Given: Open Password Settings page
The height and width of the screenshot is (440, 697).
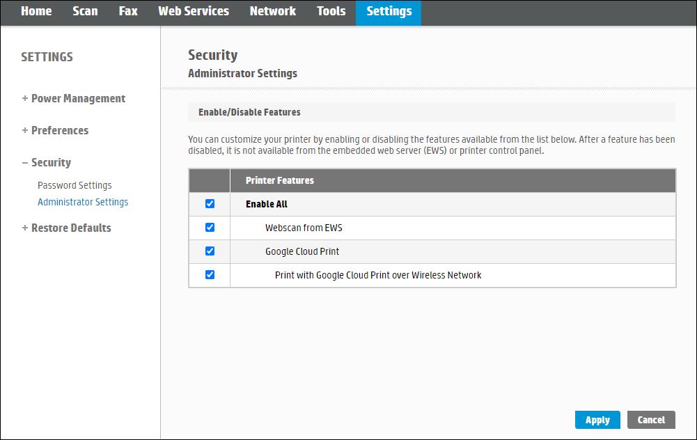Looking at the screenshot, I should 75,186.
